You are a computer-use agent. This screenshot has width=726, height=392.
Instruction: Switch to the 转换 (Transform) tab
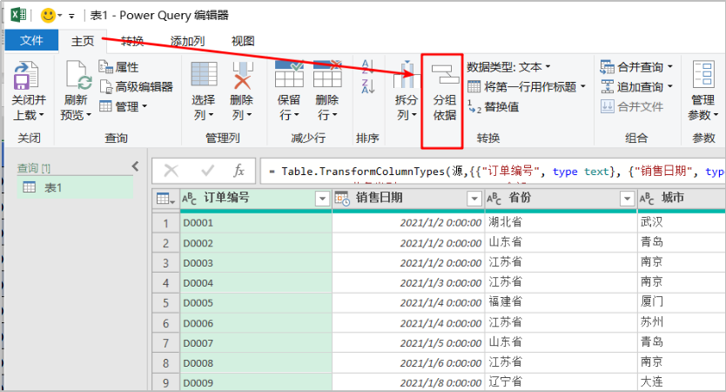(x=132, y=41)
